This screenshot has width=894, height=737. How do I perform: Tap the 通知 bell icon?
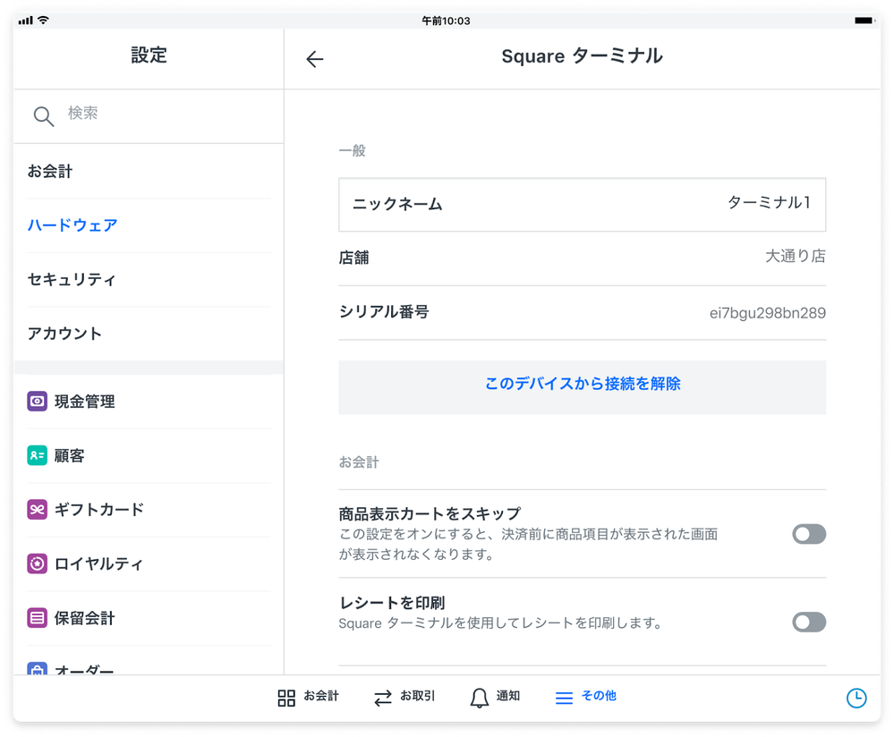click(x=480, y=698)
